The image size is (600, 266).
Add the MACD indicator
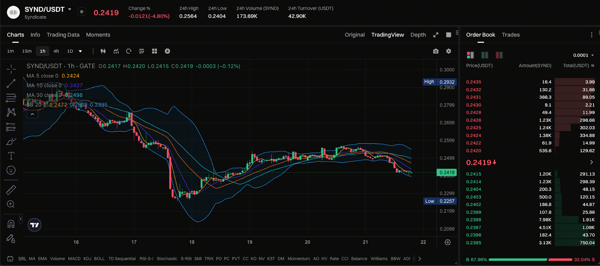[74, 259]
